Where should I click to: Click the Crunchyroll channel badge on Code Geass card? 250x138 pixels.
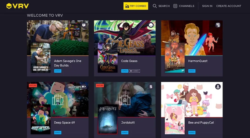click(151, 25)
